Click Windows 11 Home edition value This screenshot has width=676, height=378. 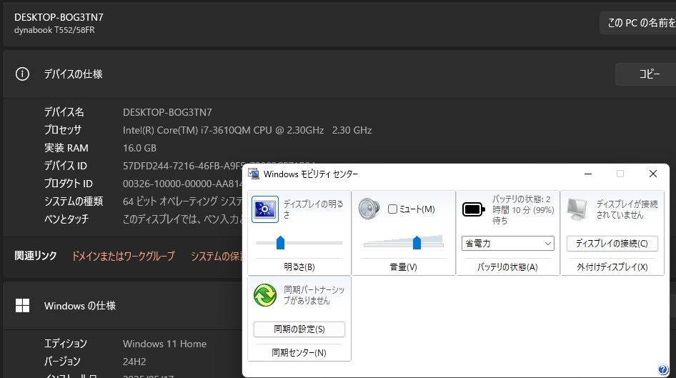pos(164,344)
